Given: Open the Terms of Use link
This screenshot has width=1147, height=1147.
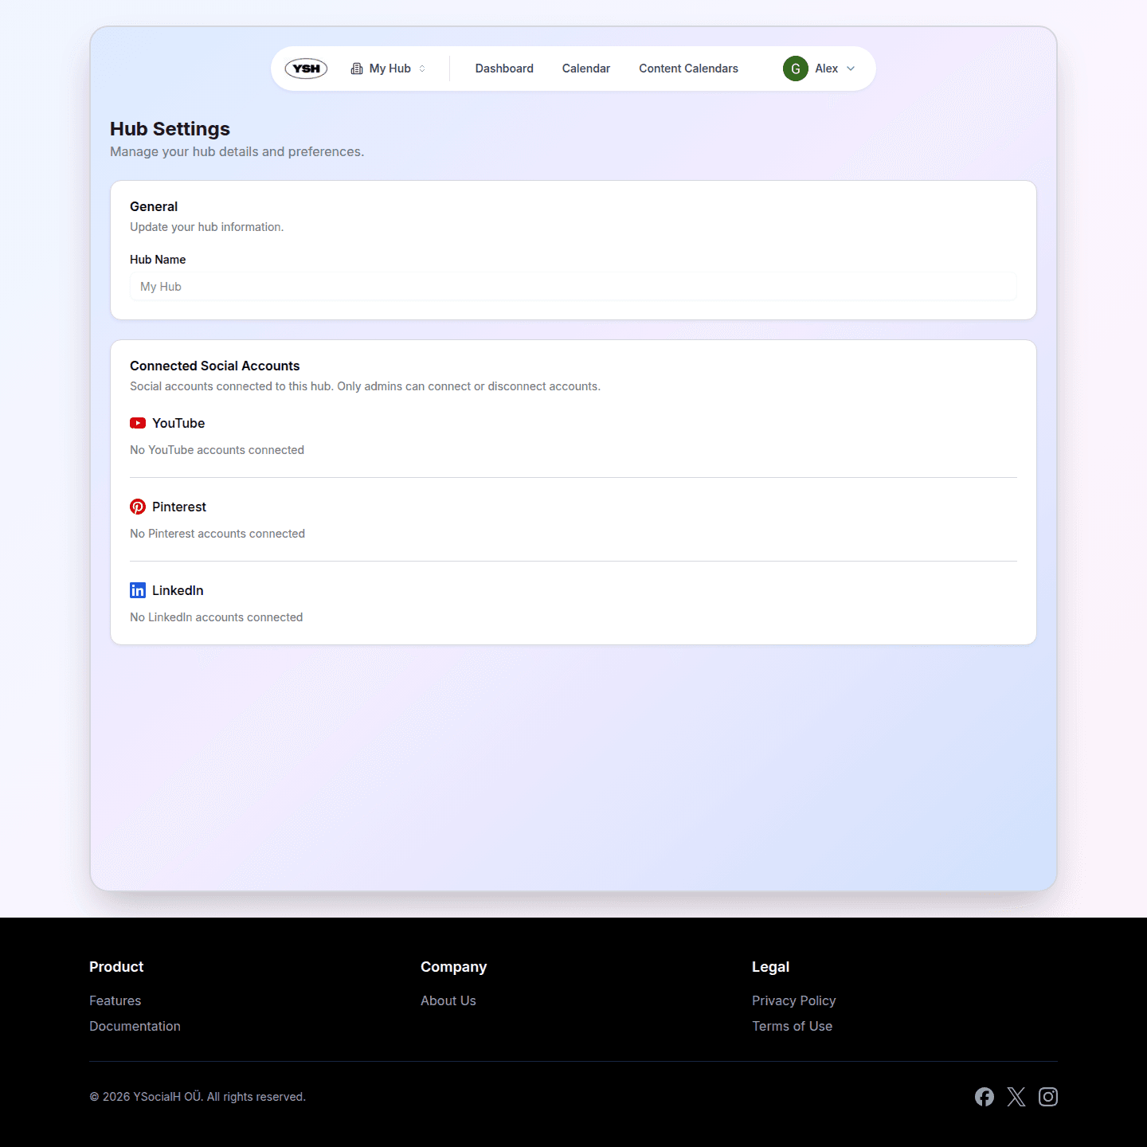Looking at the screenshot, I should (792, 1026).
